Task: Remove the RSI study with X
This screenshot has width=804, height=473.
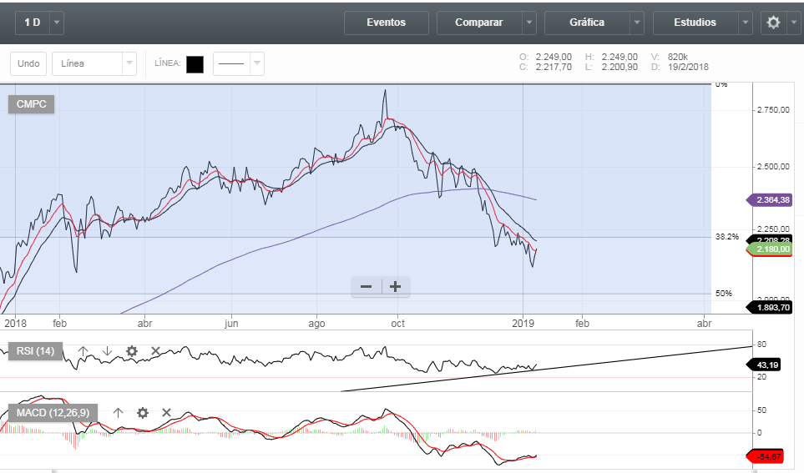Action: [x=155, y=351]
